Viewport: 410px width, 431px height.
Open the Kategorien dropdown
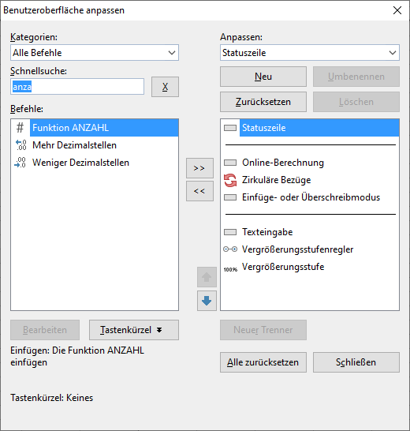point(95,53)
